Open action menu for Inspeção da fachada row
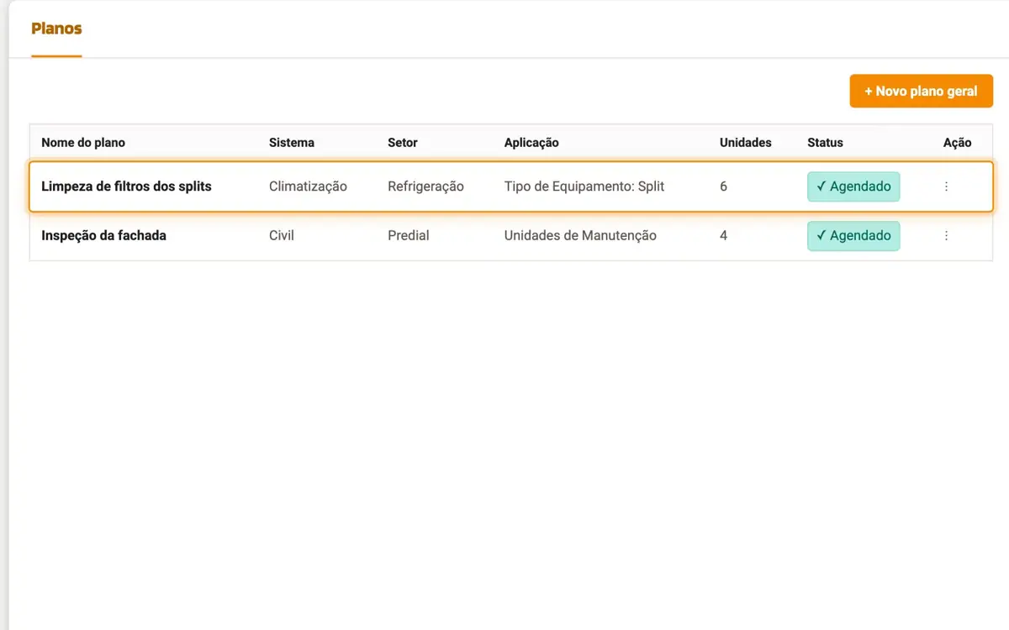The width and height of the screenshot is (1009, 630). point(946,236)
